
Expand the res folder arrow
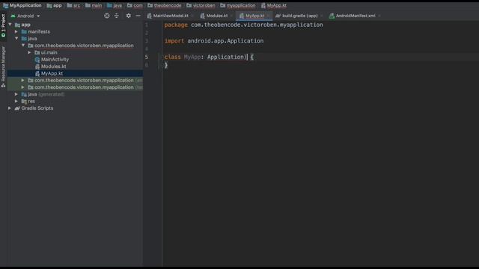[16, 102]
